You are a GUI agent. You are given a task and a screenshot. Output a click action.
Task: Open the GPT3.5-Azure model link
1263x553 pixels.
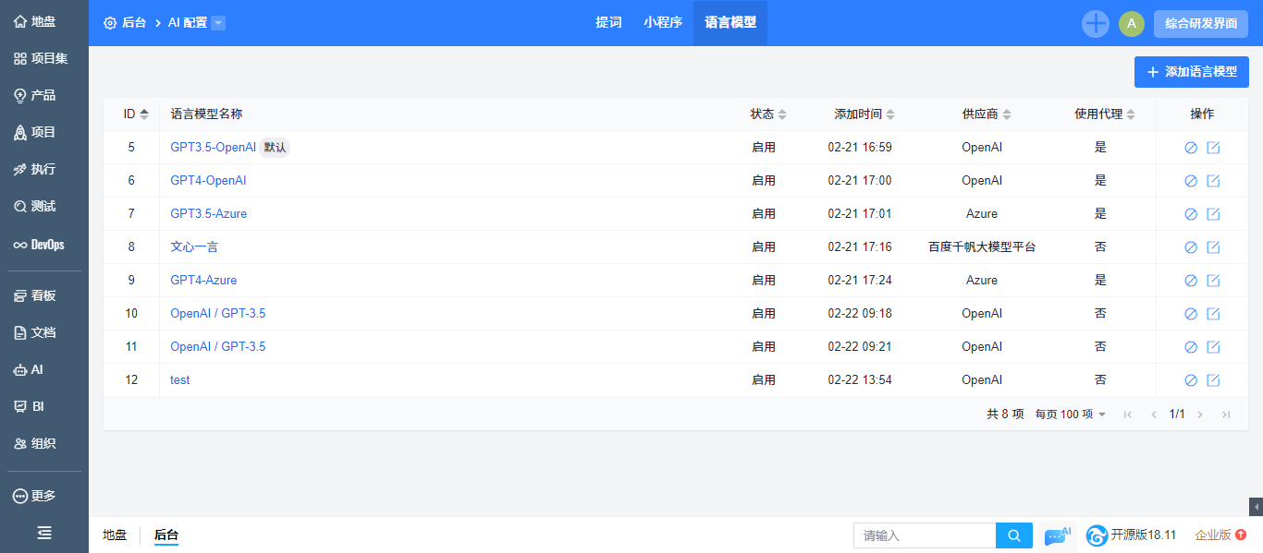[208, 214]
